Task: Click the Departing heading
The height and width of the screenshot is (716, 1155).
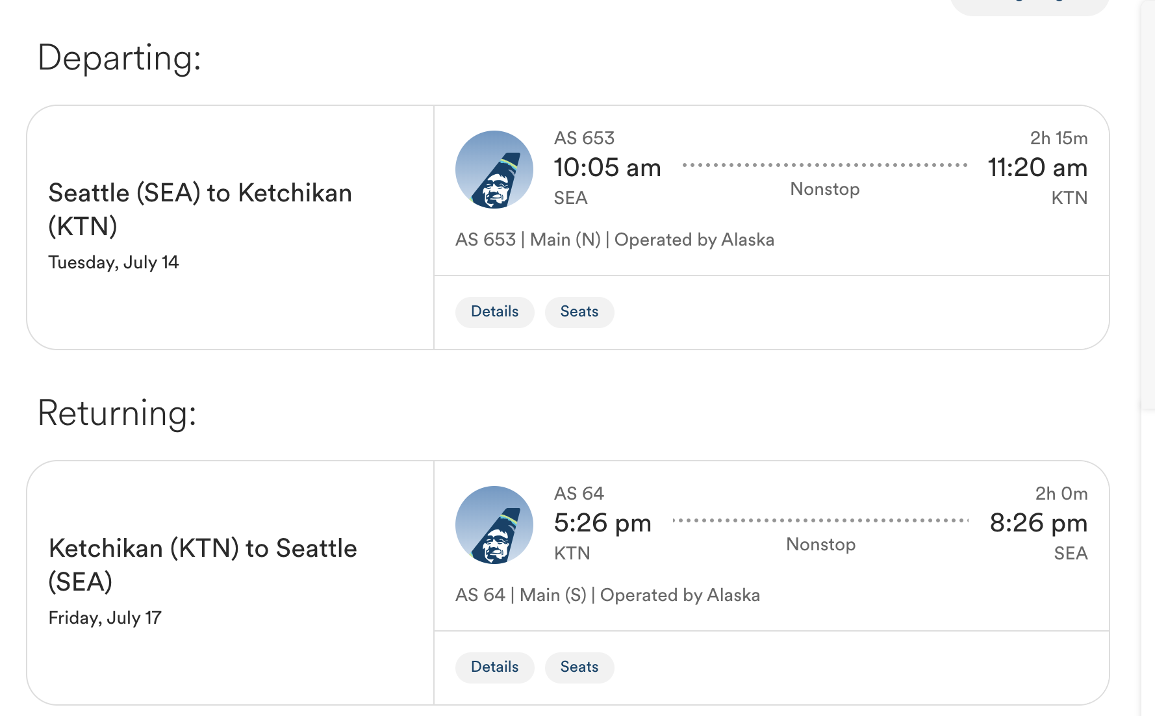Action: point(120,58)
